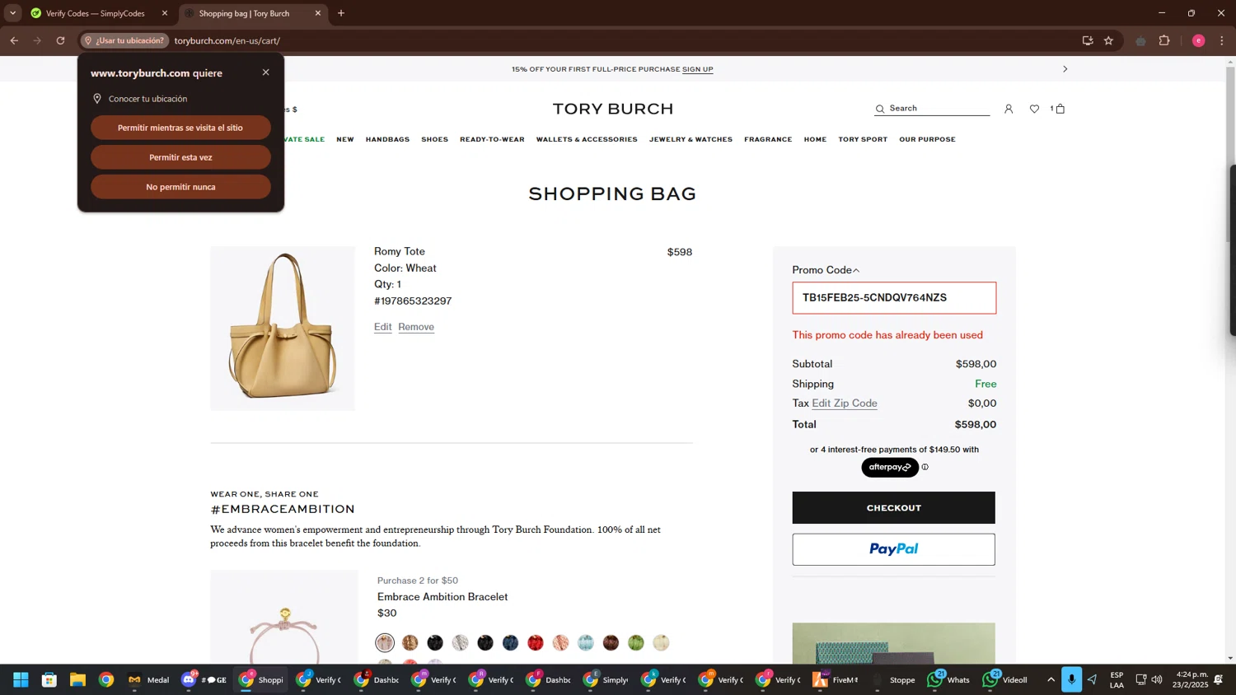Select the navy blue bracelet swatch
Screen dimensions: 1236x695
point(510,643)
